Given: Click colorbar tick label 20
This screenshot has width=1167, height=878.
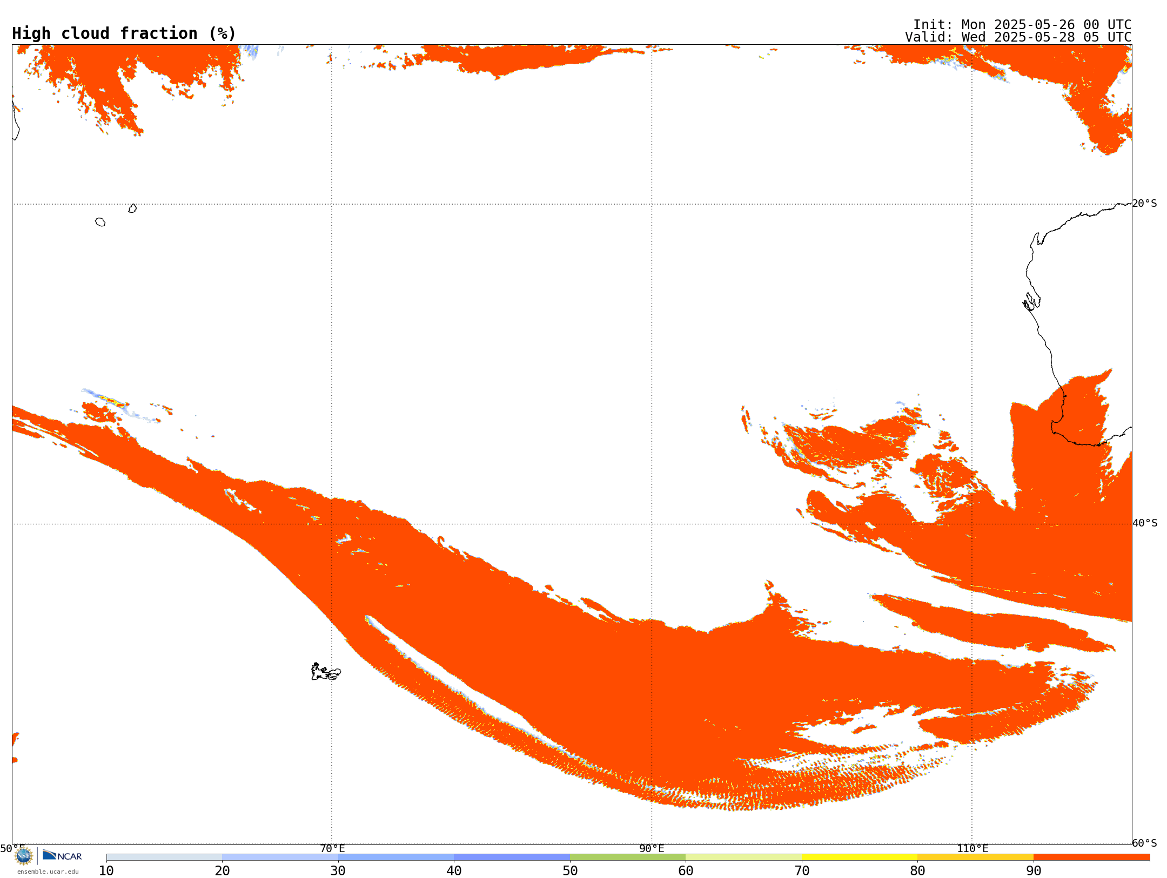Looking at the screenshot, I should click(x=222, y=870).
